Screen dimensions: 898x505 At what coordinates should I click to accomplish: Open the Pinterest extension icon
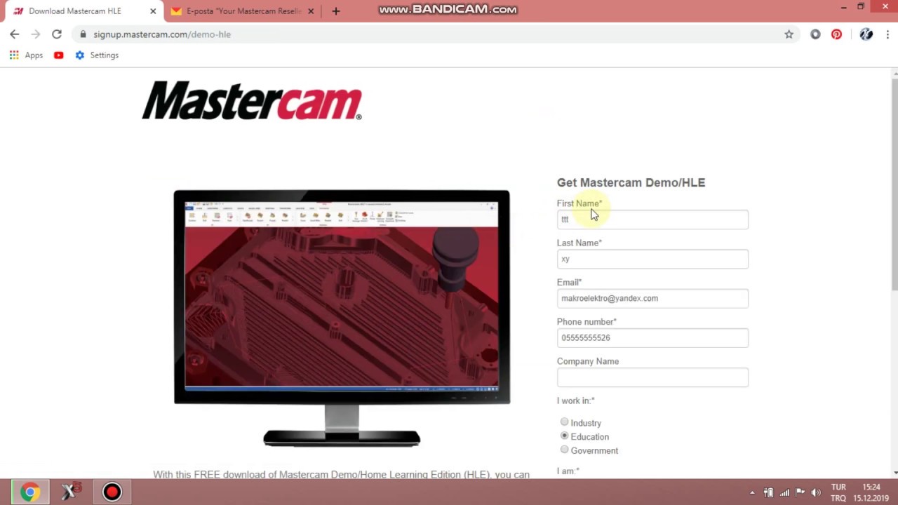tap(836, 34)
